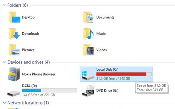This screenshot has height=109, width=175.
Task: Collapse the Network locations chevron
Action: coord(4,103)
